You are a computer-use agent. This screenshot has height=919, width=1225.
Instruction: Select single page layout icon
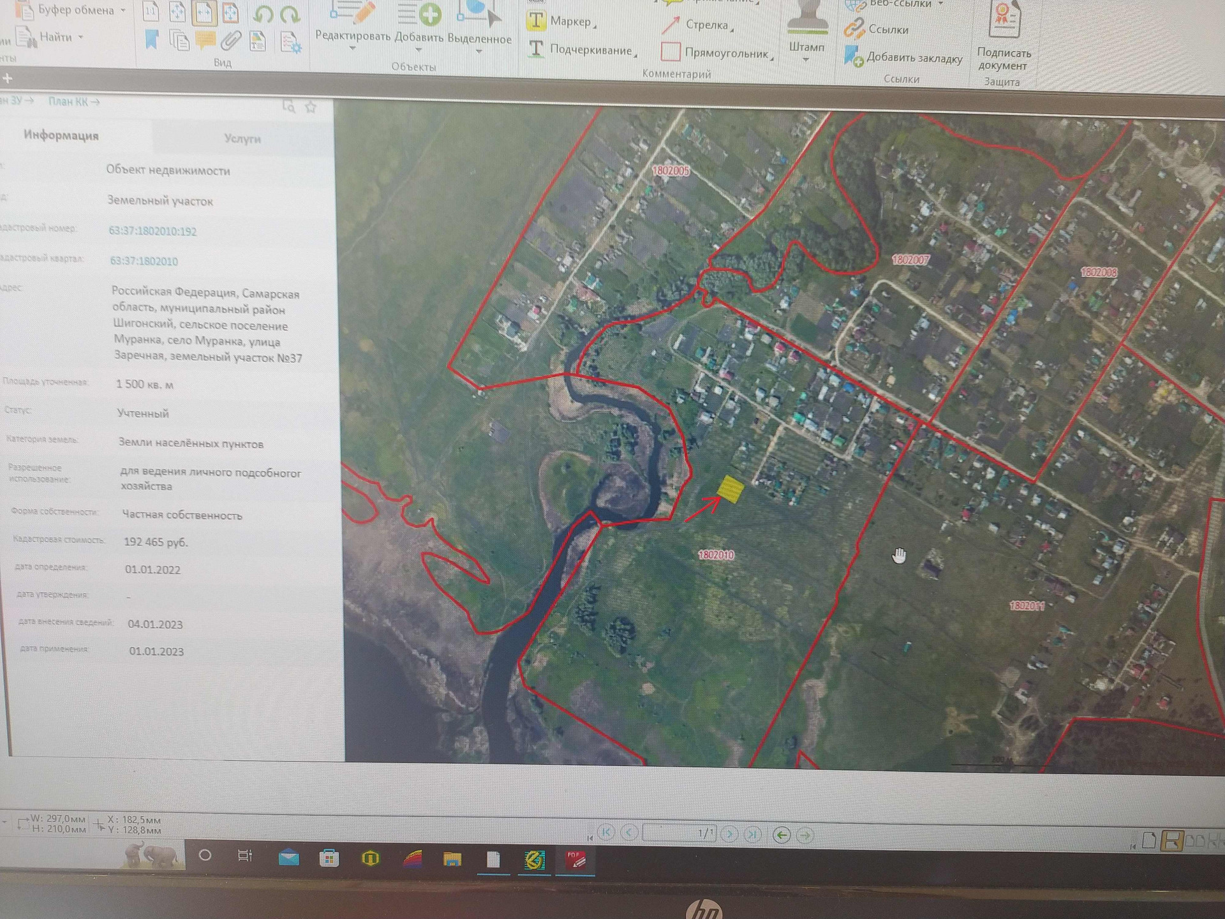pyautogui.click(x=1149, y=841)
